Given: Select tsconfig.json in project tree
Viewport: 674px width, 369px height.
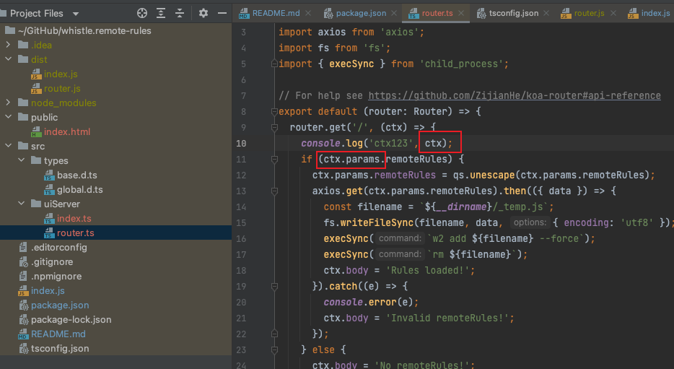Looking at the screenshot, I should (60, 348).
